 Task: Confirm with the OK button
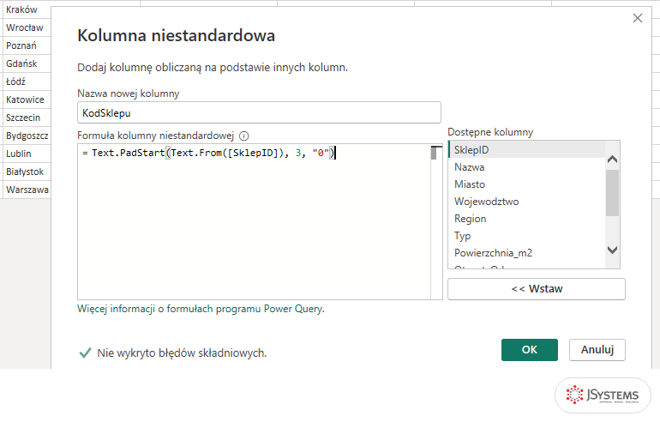529,350
